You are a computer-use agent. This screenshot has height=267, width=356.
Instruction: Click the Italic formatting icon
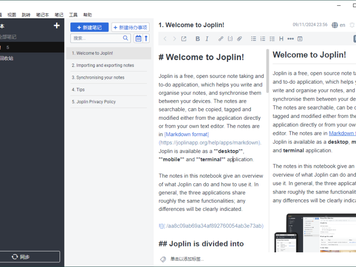(x=207, y=39)
